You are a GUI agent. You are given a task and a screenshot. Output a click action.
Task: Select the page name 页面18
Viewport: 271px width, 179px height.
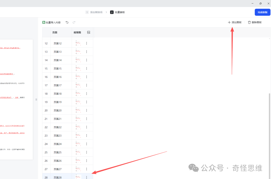(x=57, y=94)
